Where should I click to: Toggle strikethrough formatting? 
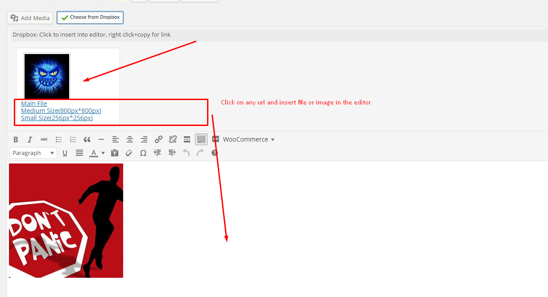coord(44,139)
